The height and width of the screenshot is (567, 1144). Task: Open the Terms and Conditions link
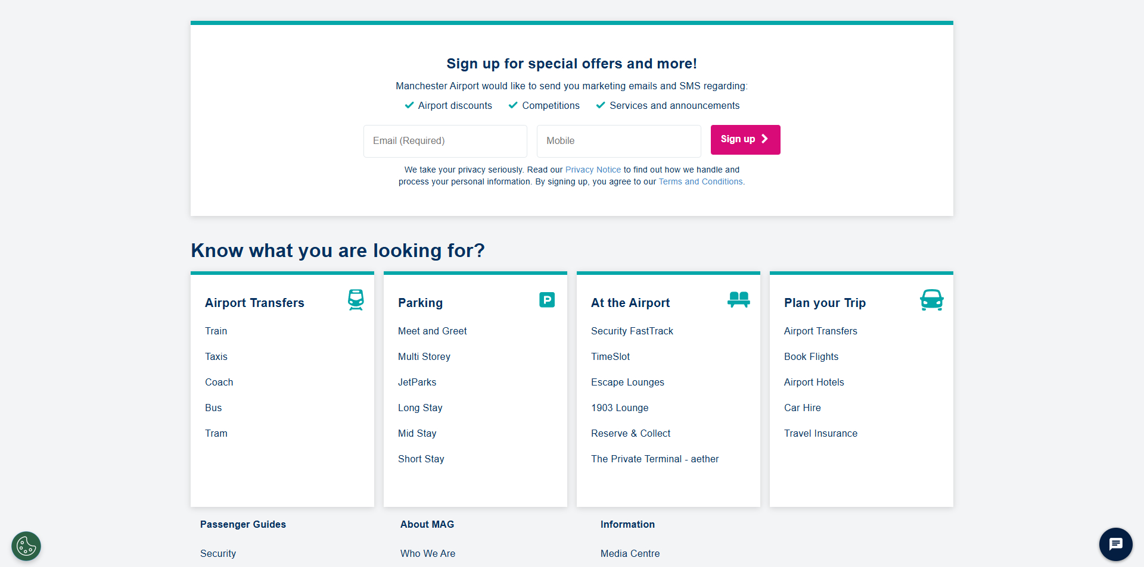pyautogui.click(x=700, y=181)
